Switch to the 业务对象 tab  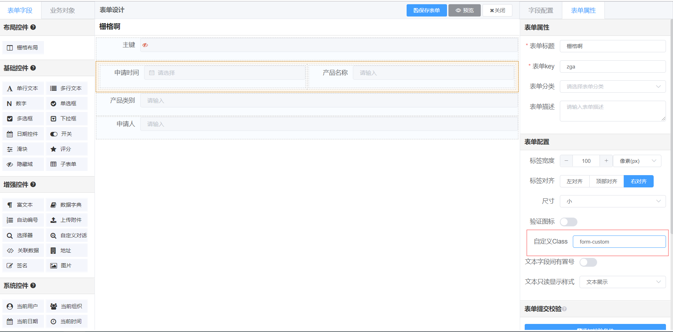tap(63, 11)
